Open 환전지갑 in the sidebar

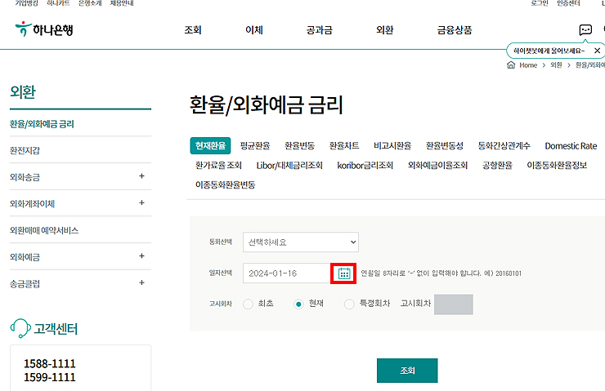click(25, 151)
